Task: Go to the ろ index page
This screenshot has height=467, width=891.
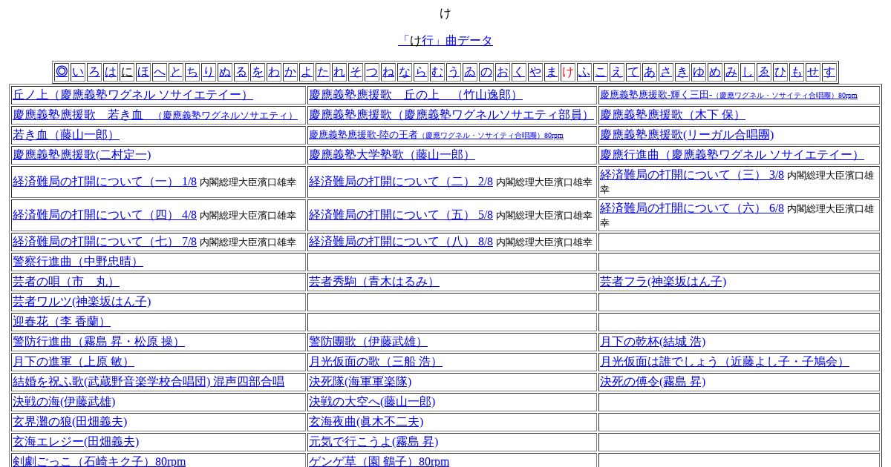Action: 94,72
